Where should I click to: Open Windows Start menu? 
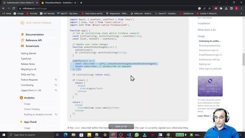tap(3, 135)
